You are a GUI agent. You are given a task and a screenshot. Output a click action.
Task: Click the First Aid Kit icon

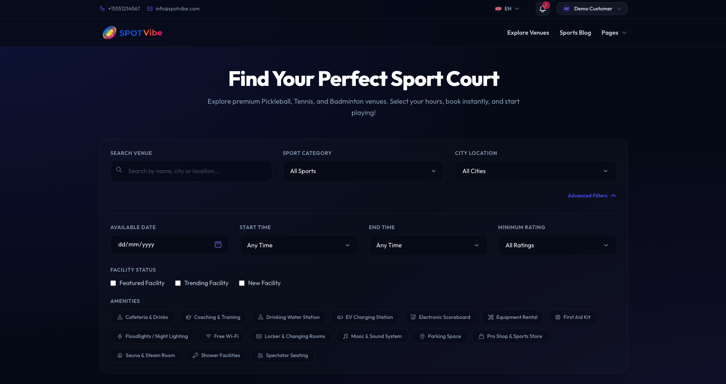558,317
